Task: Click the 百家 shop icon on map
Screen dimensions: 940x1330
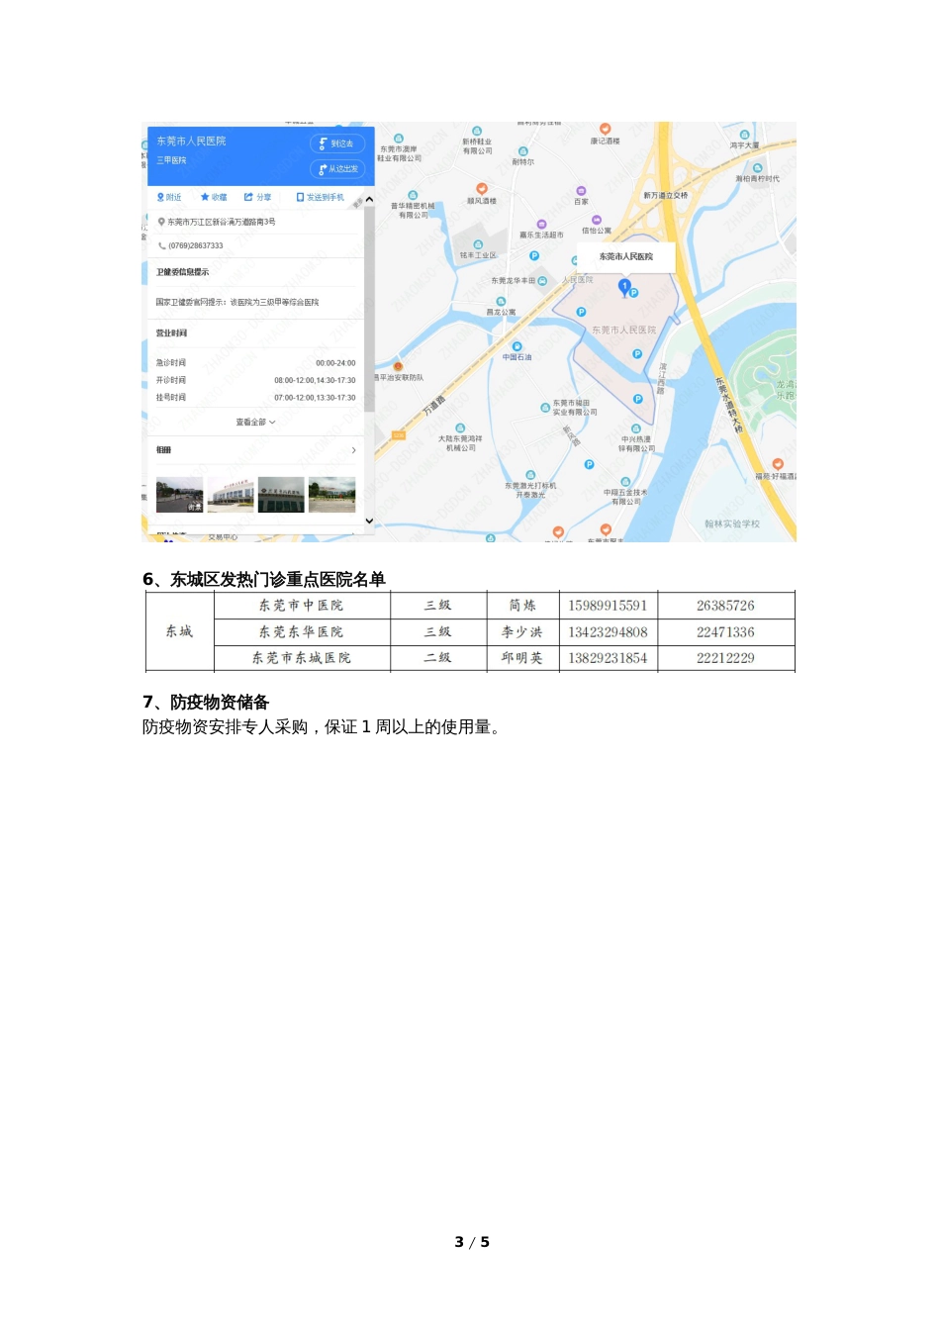Action: [x=581, y=190]
